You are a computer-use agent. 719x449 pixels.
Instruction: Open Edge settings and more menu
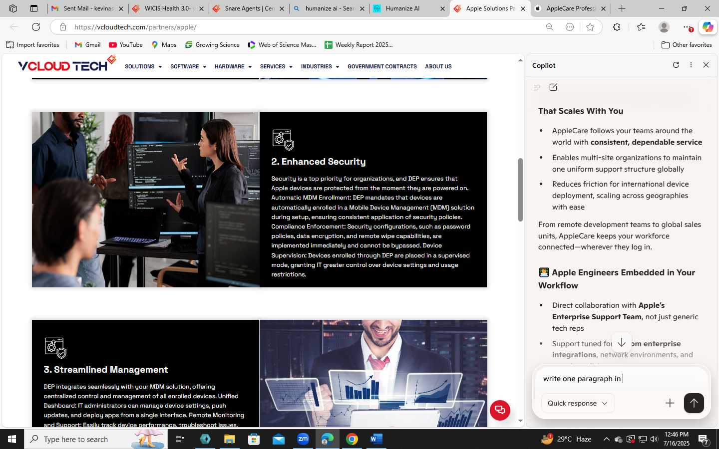tap(687, 27)
